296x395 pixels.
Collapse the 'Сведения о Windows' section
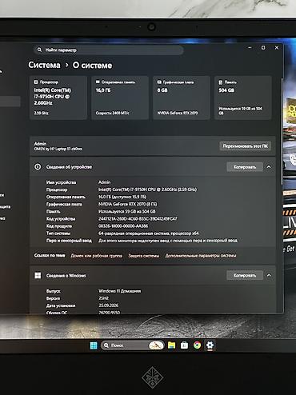coord(269,275)
